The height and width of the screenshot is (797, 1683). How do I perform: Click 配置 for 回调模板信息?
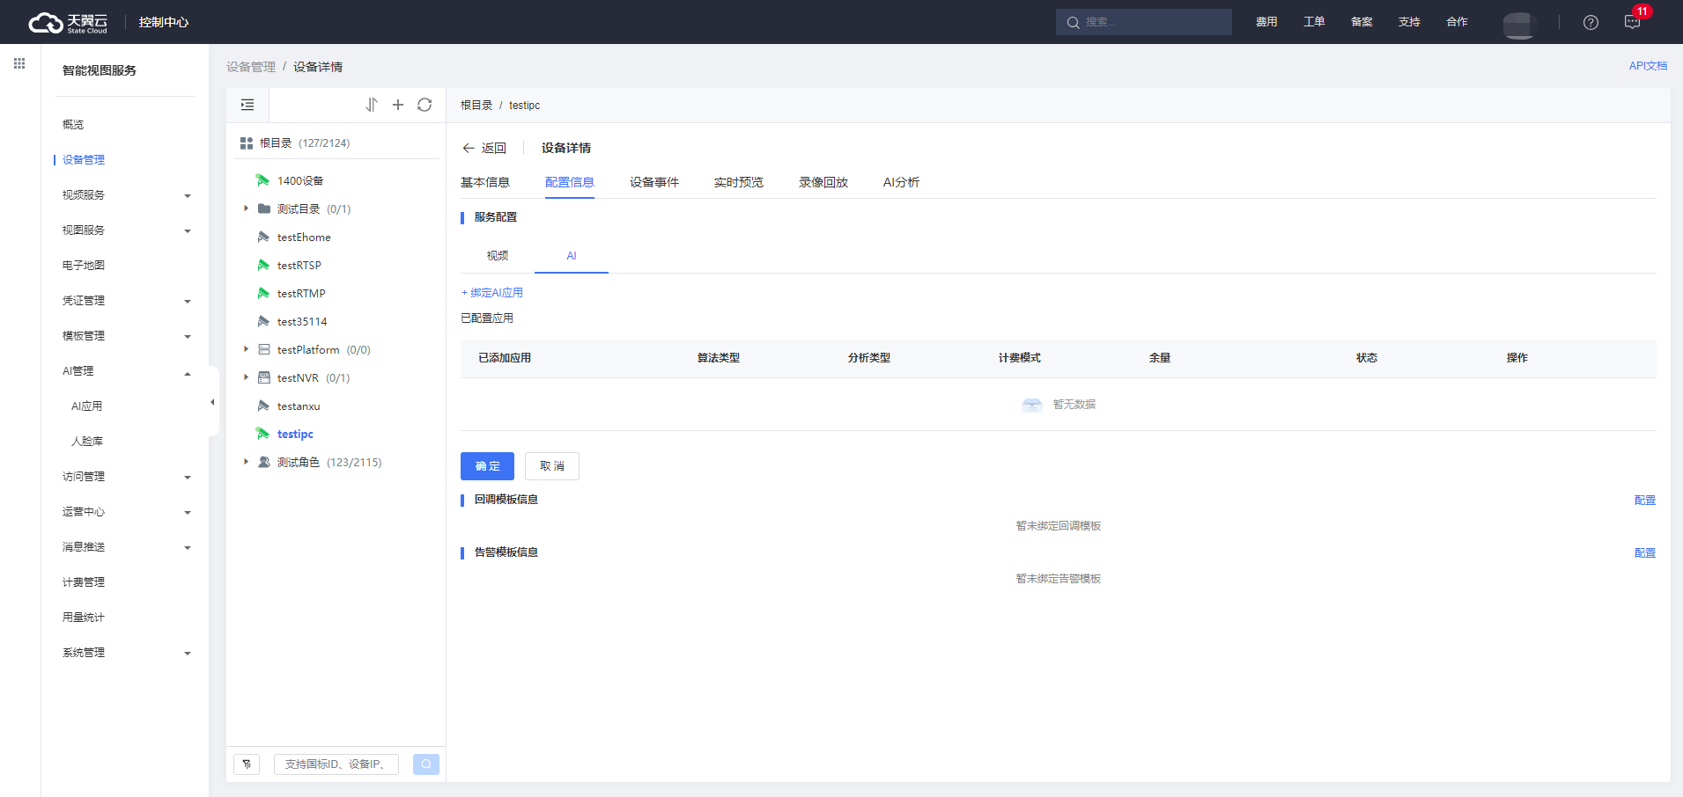(1645, 500)
